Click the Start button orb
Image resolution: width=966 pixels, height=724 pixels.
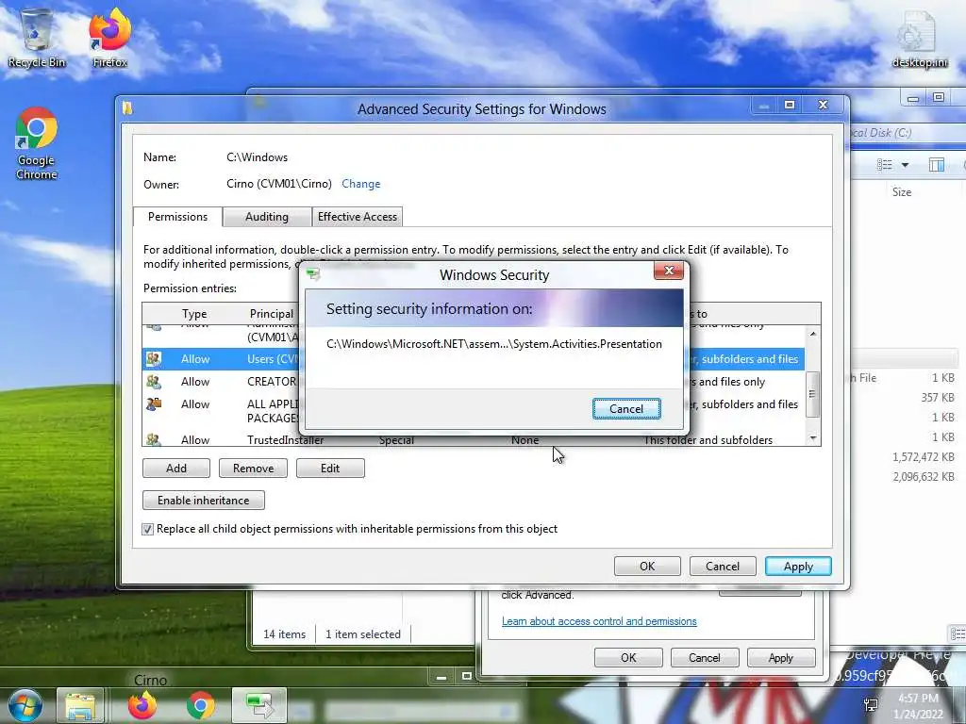[25, 705]
